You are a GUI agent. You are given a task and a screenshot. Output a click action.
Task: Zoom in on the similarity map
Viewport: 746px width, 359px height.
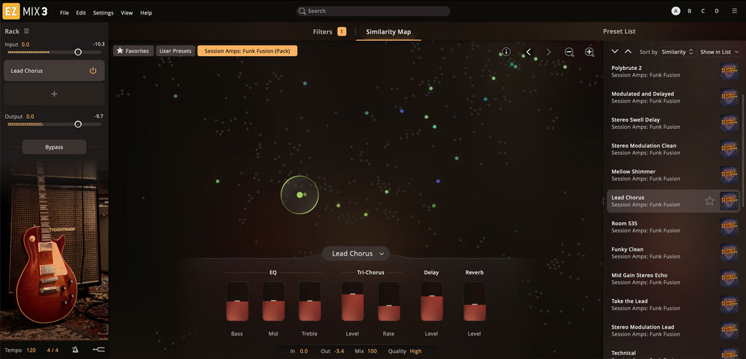589,52
